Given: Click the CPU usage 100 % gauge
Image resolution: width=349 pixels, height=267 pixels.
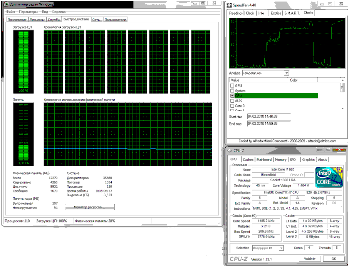Looking at the screenshot, I should pos(23,62).
